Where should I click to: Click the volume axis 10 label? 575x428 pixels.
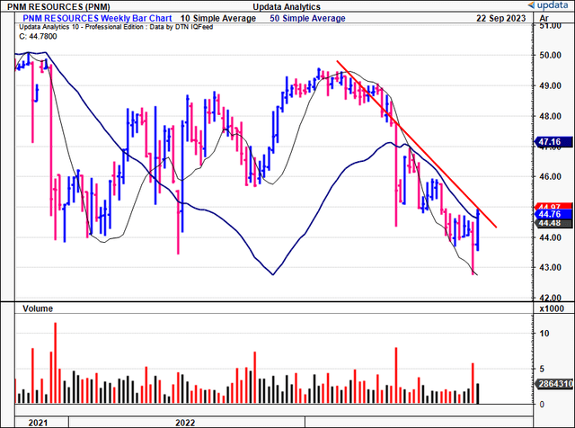coord(544,334)
